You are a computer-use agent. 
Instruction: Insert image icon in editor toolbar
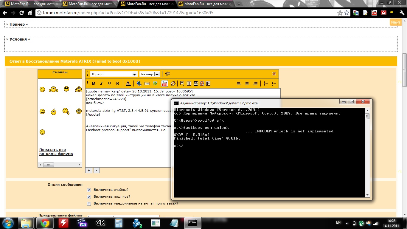pos(155,83)
